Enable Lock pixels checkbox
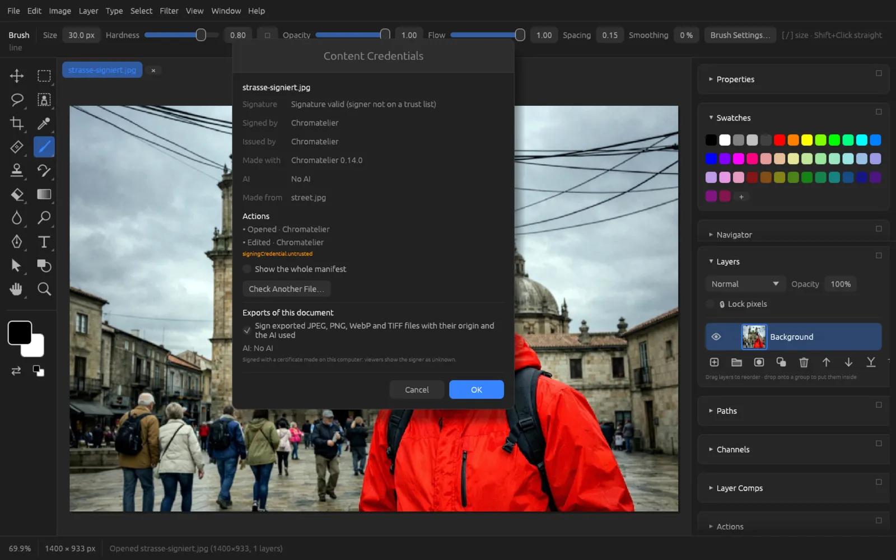The height and width of the screenshot is (560, 896). tap(710, 304)
